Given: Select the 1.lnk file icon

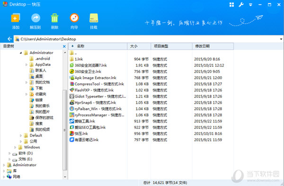Looking at the screenshot, I should tap(72, 59).
